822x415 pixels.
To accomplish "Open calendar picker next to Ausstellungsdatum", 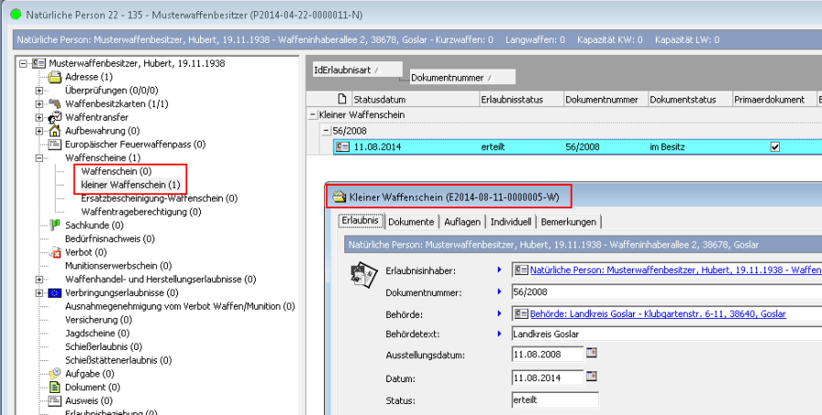I will [x=591, y=355].
